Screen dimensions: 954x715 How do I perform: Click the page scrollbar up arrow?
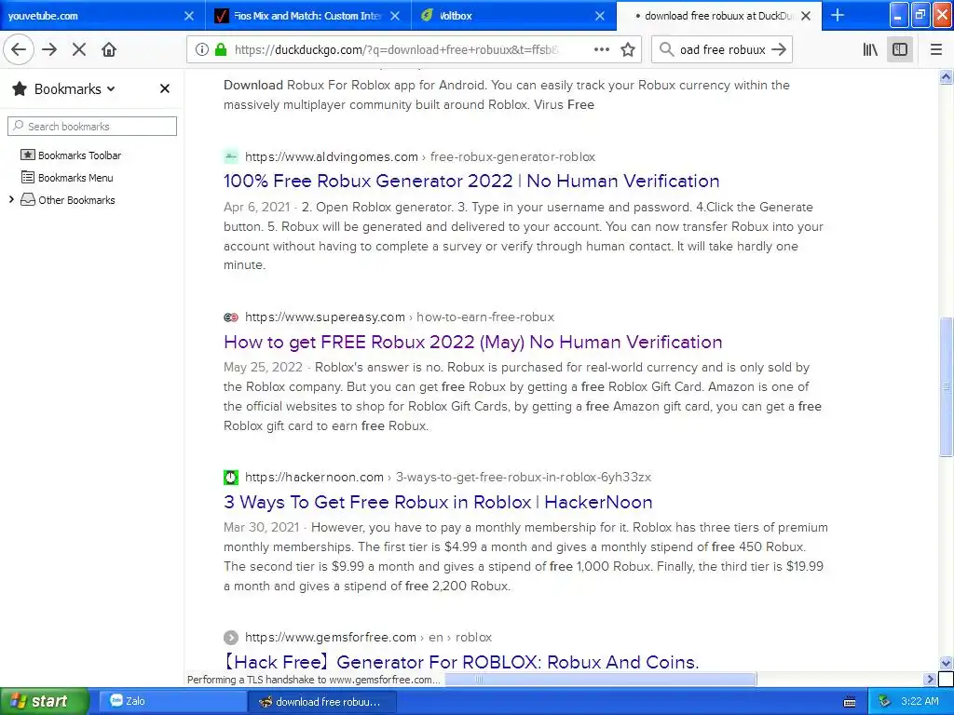coord(946,76)
